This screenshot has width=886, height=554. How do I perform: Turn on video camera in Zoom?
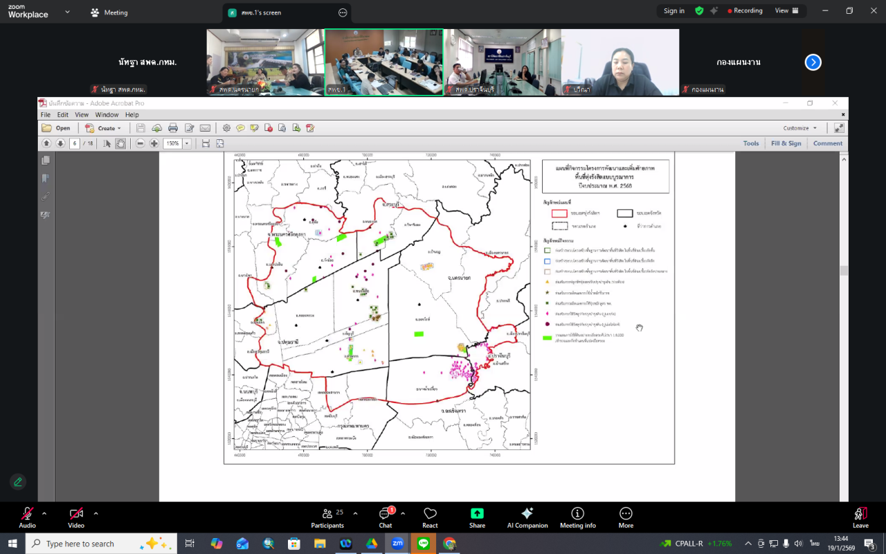76,517
